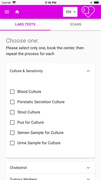
Task: Expand the Cholestrol section
Action: tap(88, 168)
